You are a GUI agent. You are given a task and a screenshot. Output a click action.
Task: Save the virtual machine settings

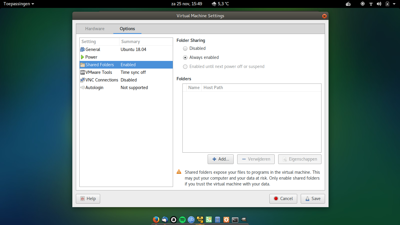pos(313,199)
